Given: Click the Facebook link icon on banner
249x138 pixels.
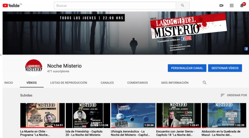Looking at the screenshot, I should point(246,49).
